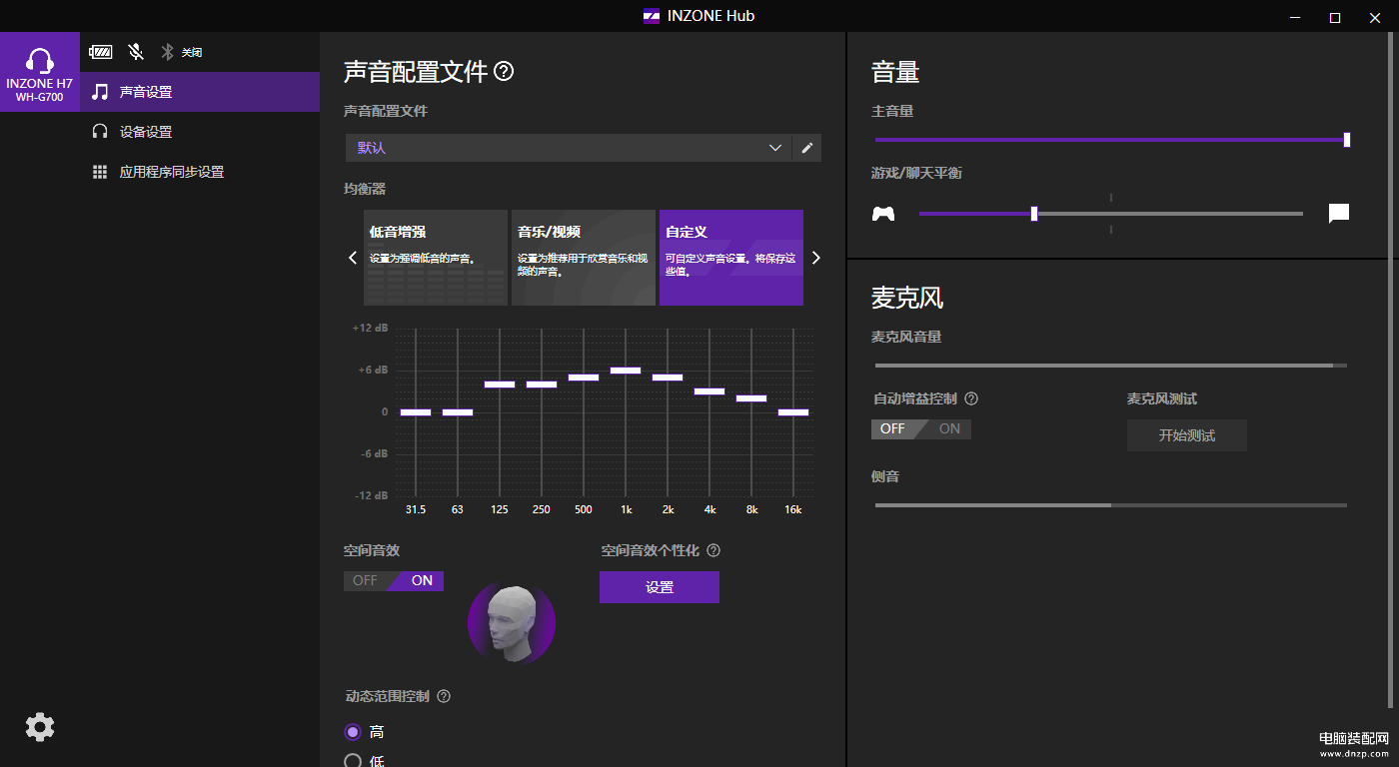Turn 空间音效 OFF

365,581
